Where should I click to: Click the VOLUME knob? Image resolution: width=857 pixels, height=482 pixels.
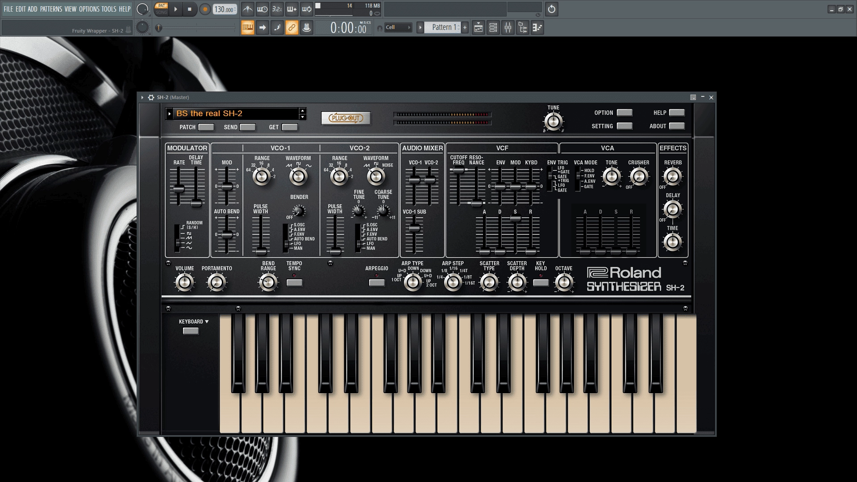184,282
